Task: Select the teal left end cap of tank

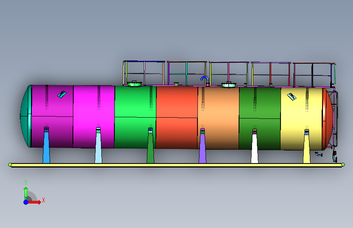Action: pyautogui.click(x=26, y=116)
